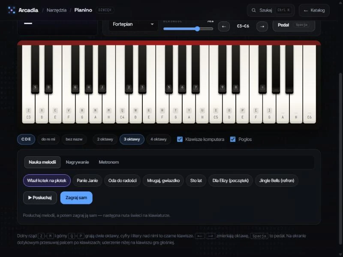Open the Narzędzia breadcrumb link
The height and width of the screenshot is (257, 343).
(57, 10)
